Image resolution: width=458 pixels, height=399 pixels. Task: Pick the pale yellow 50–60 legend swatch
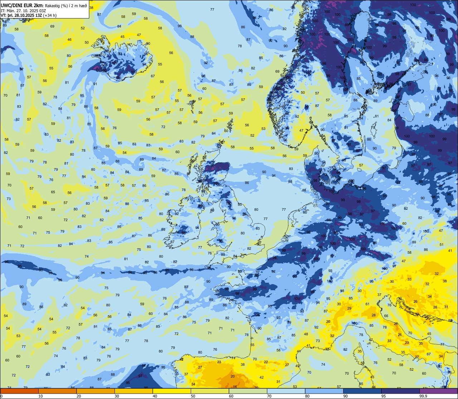click(210, 391)
